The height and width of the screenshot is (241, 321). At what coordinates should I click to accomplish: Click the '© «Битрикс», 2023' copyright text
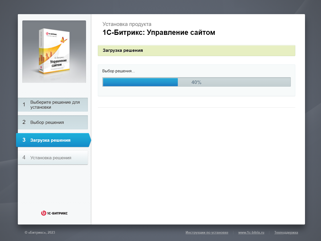click(40, 233)
